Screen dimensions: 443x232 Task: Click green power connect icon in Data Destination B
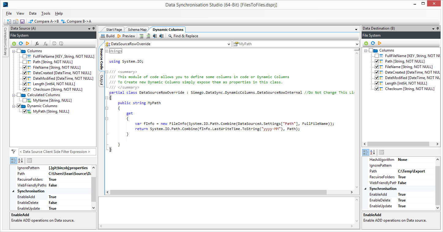pyautogui.click(x=366, y=43)
